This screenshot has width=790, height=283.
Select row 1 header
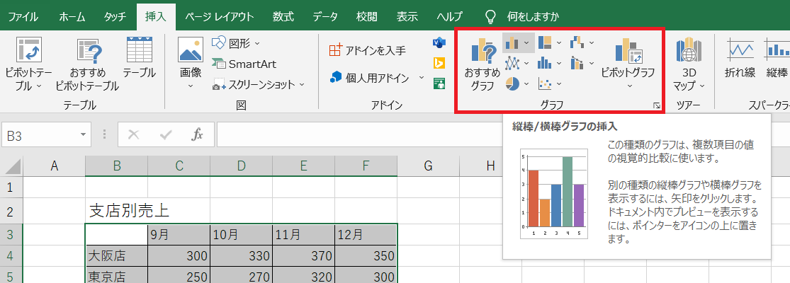(x=11, y=187)
